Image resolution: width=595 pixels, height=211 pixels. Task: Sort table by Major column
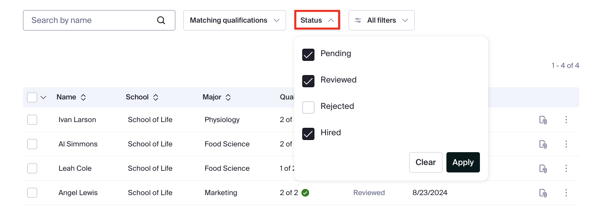click(228, 97)
